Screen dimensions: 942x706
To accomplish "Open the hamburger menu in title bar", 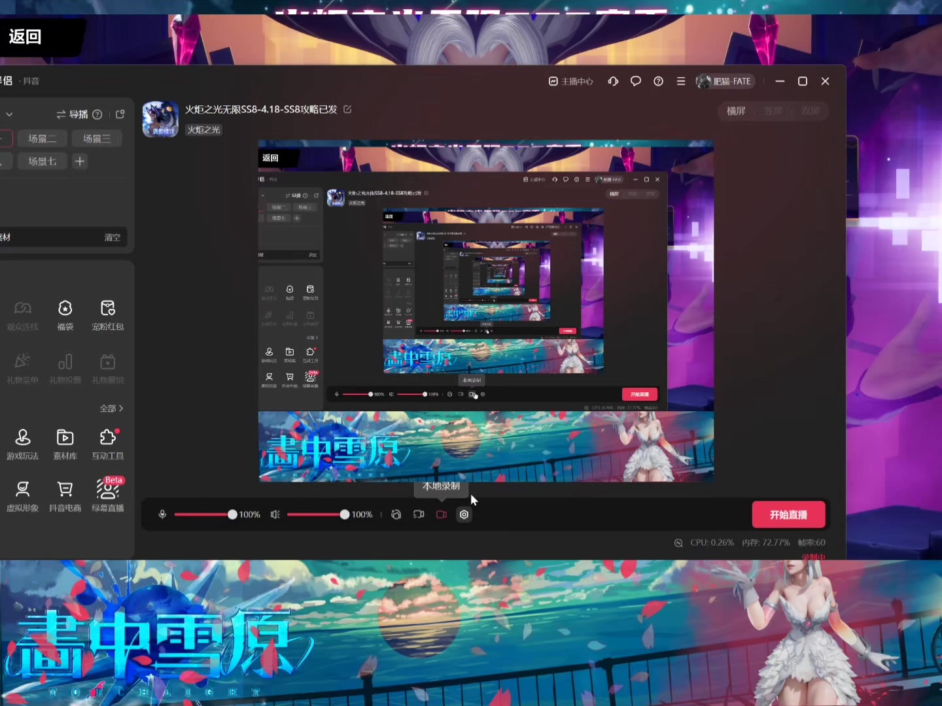I will coord(681,81).
